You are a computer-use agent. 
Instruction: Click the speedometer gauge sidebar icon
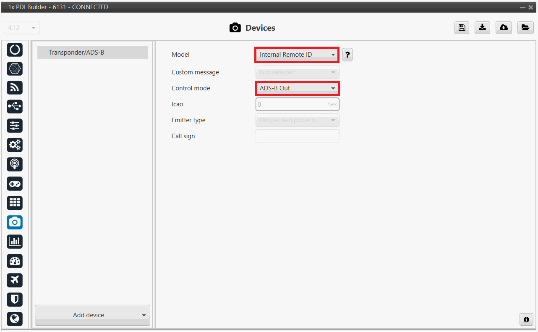(15, 261)
